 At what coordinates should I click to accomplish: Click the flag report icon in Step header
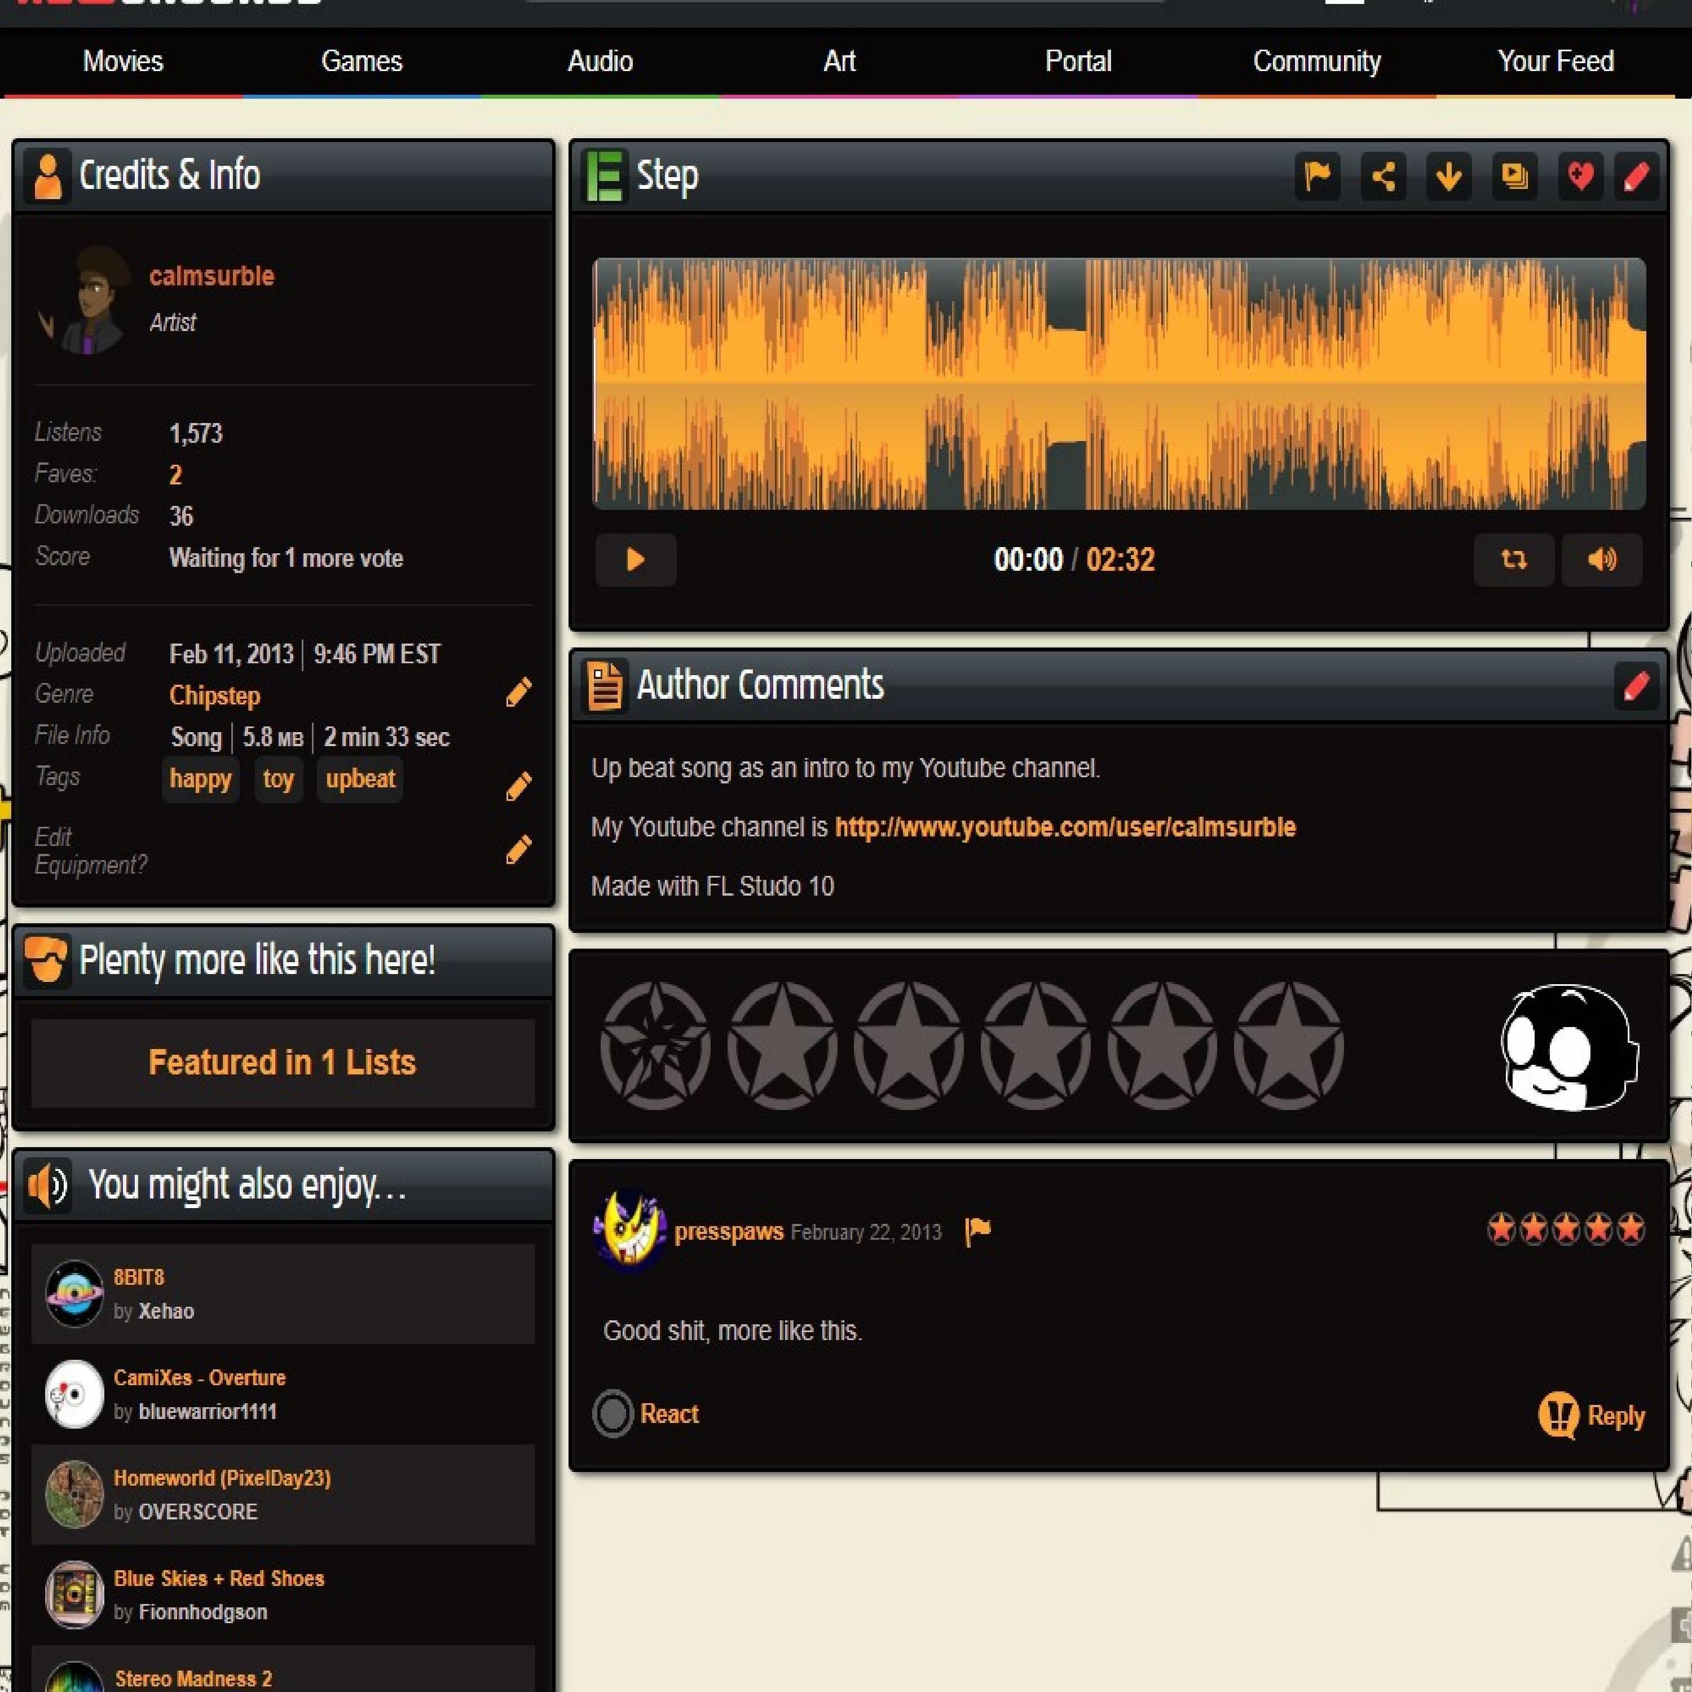1317,177
